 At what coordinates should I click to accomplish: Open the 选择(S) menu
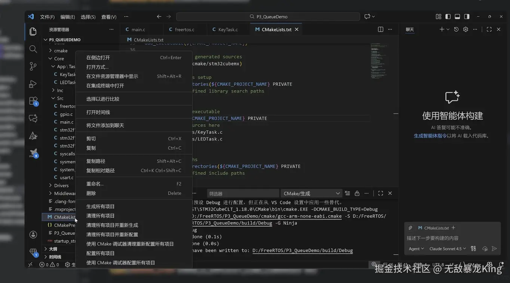pos(88,17)
